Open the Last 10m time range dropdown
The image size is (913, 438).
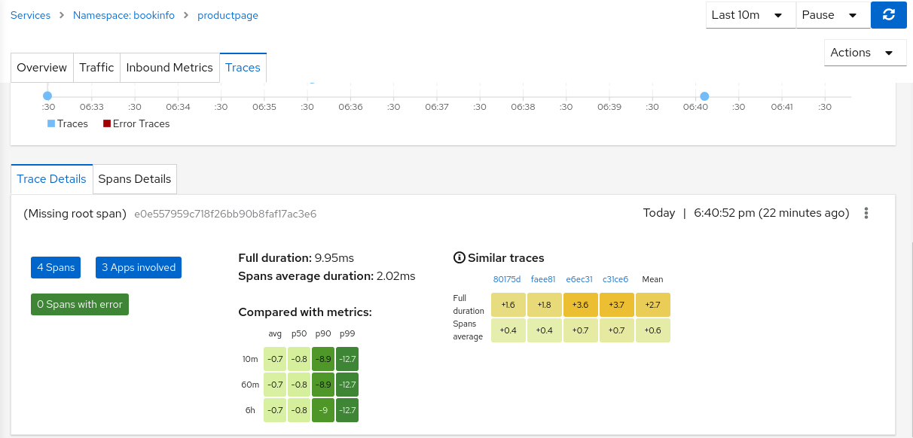(750, 15)
